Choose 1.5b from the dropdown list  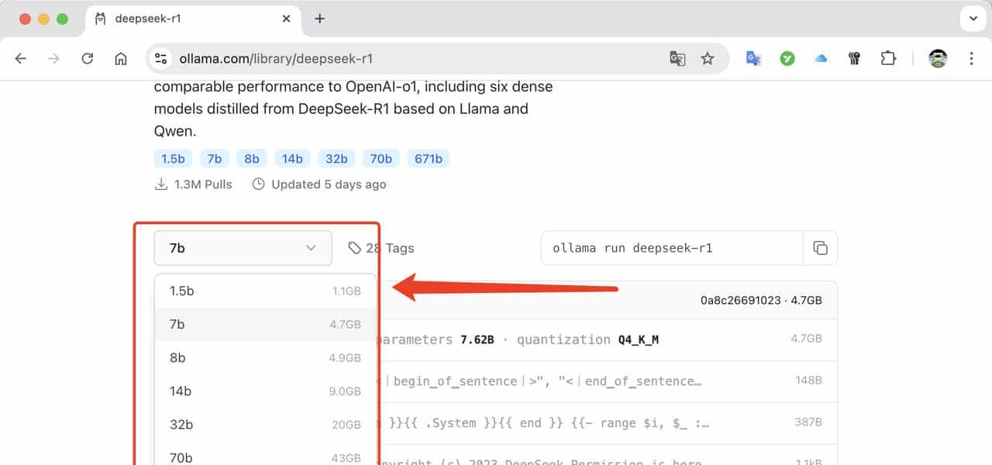[x=265, y=291]
